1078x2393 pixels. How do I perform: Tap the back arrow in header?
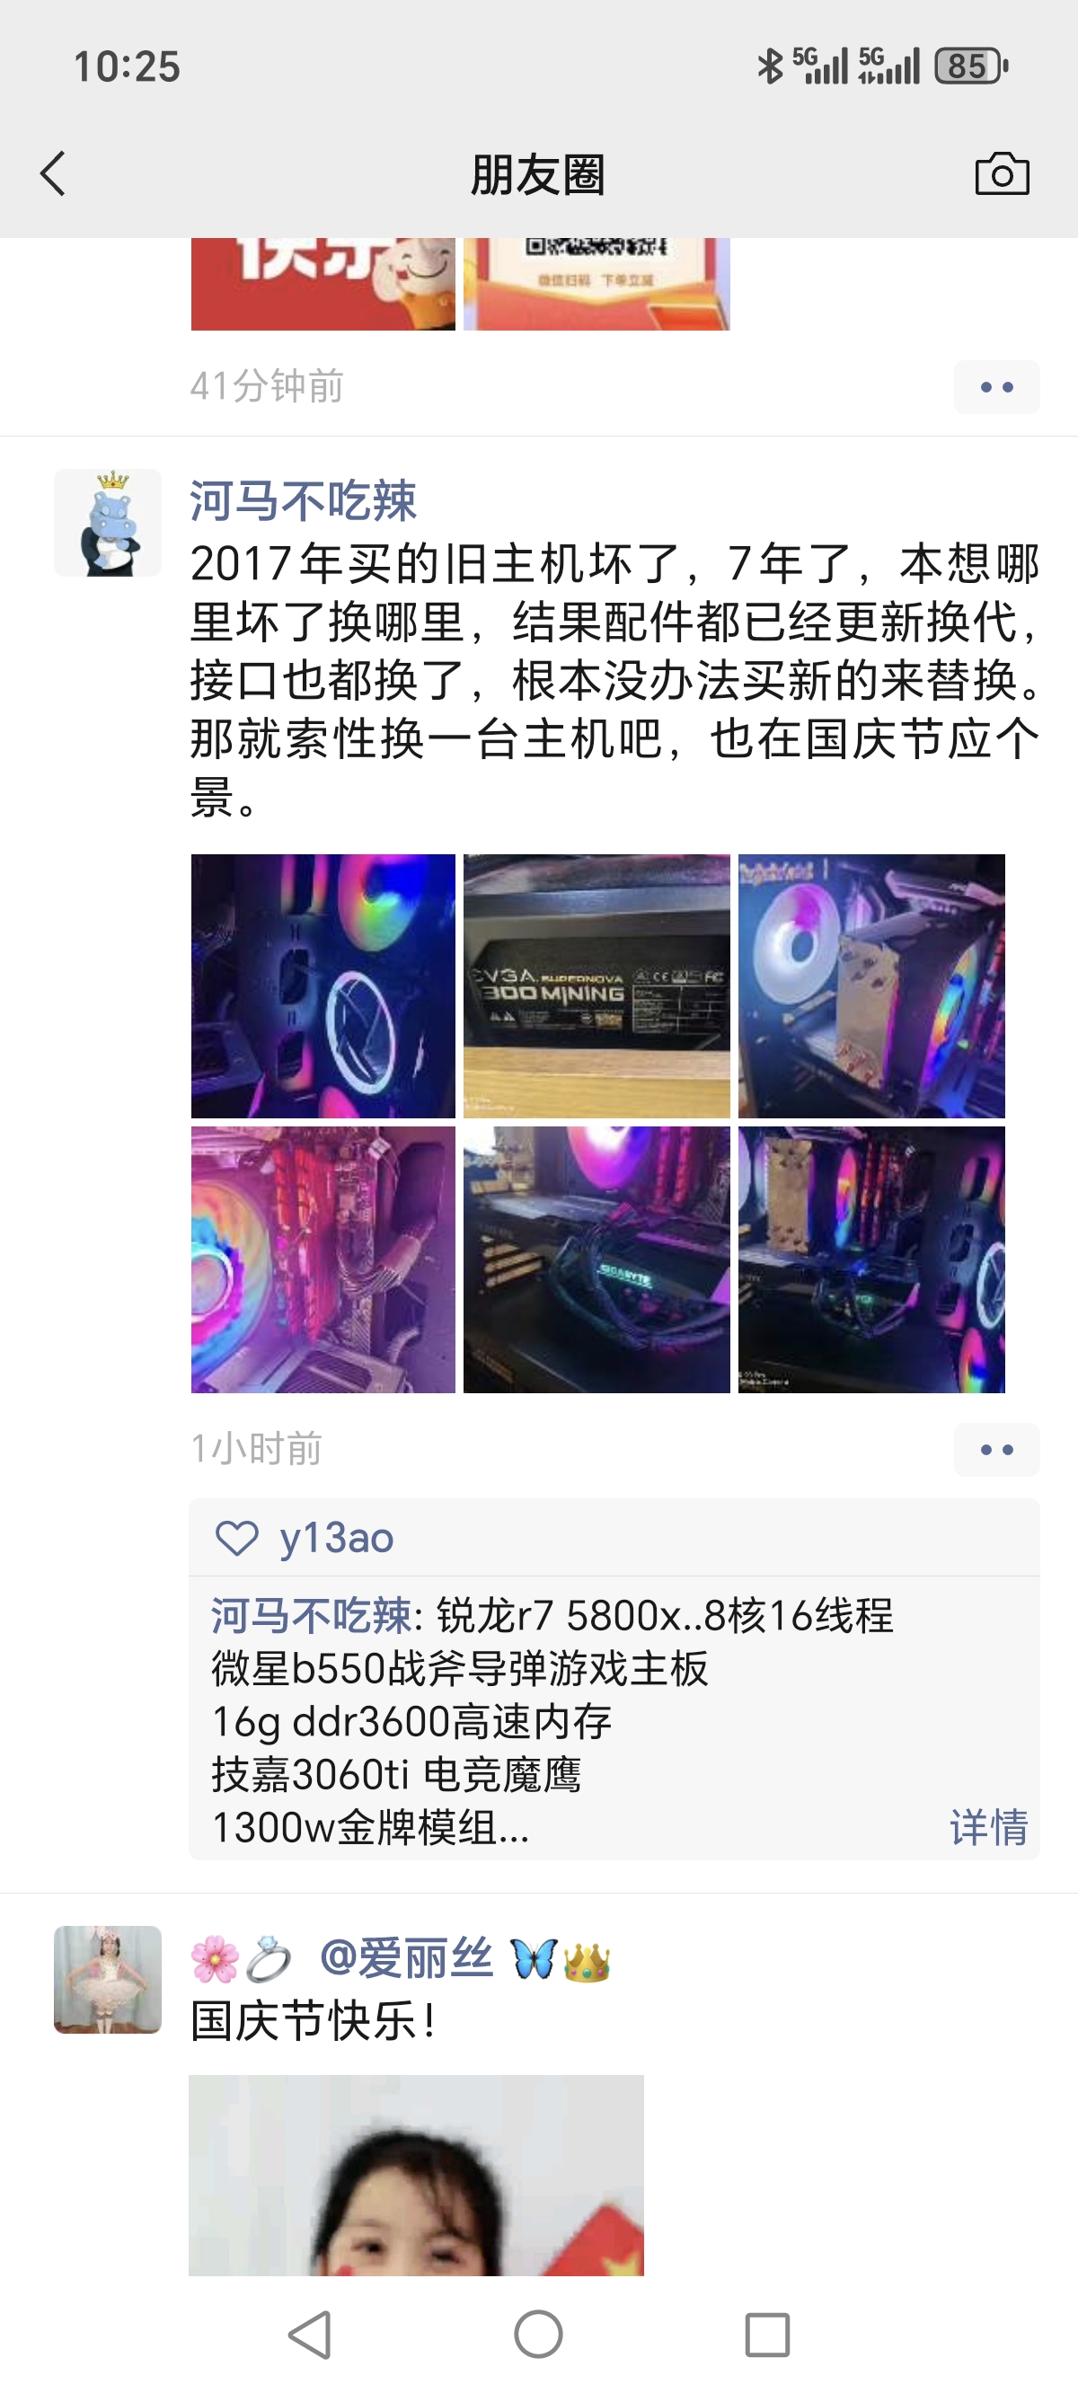(x=53, y=173)
